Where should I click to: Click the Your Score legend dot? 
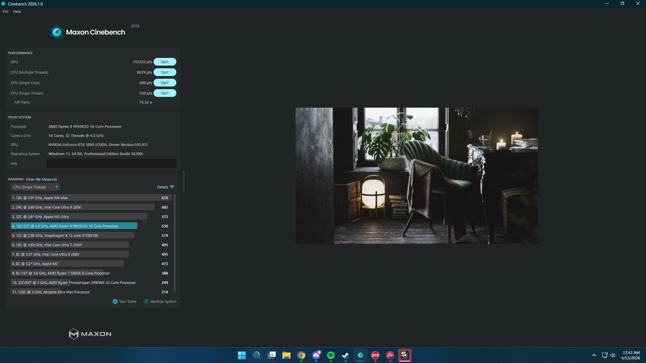point(115,301)
